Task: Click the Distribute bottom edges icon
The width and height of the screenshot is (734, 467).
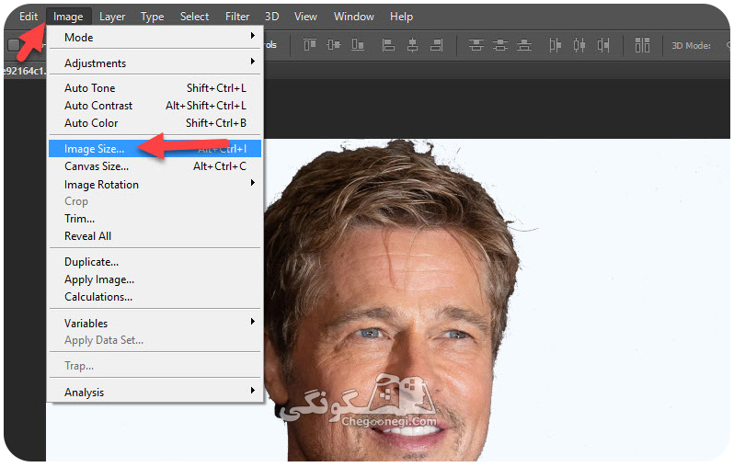Action: tap(523, 45)
